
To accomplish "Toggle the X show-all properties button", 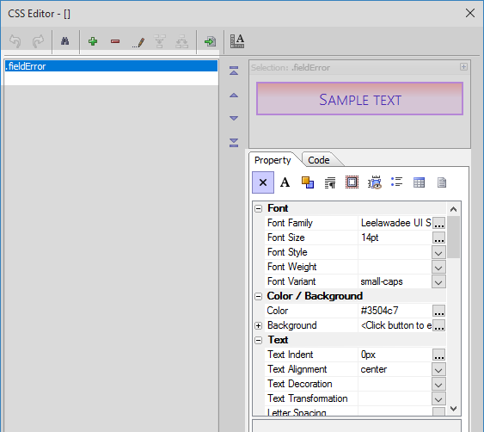I will [x=263, y=182].
